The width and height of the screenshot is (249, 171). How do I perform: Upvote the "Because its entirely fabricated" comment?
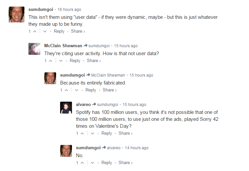[x=66, y=90]
